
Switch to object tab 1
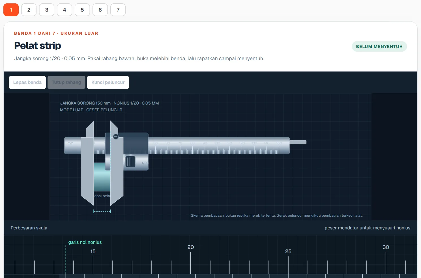[x=11, y=10]
